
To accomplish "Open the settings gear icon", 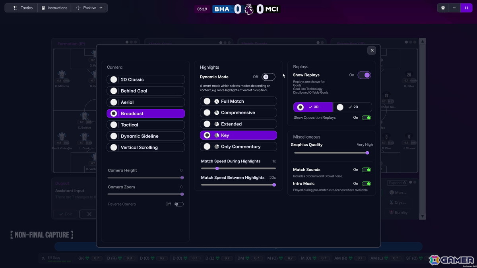I will point(443,8).
